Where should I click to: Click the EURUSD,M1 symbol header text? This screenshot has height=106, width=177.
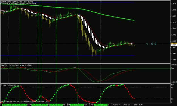coord(6,2)
